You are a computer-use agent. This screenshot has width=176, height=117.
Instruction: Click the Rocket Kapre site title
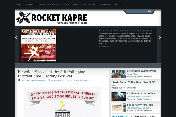pos(59,18)
